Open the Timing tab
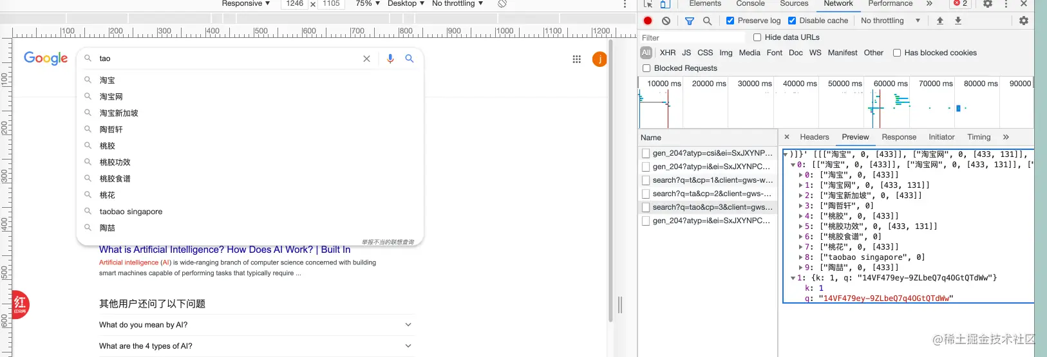The width and height of the screenshot is (1047, 357). tap(979, 137)
